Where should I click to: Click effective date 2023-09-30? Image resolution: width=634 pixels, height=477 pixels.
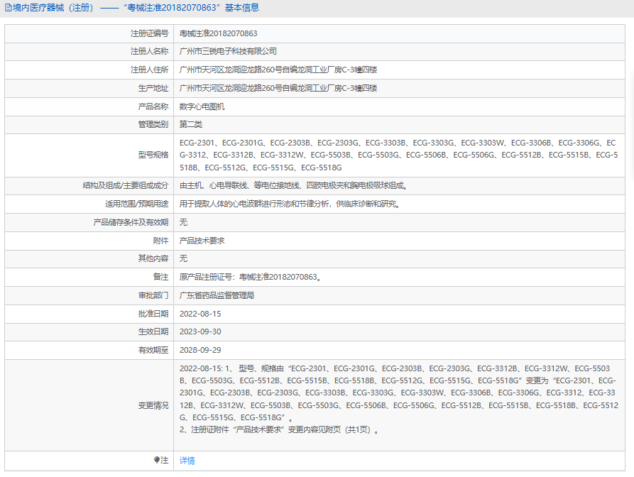click(200, 332)
